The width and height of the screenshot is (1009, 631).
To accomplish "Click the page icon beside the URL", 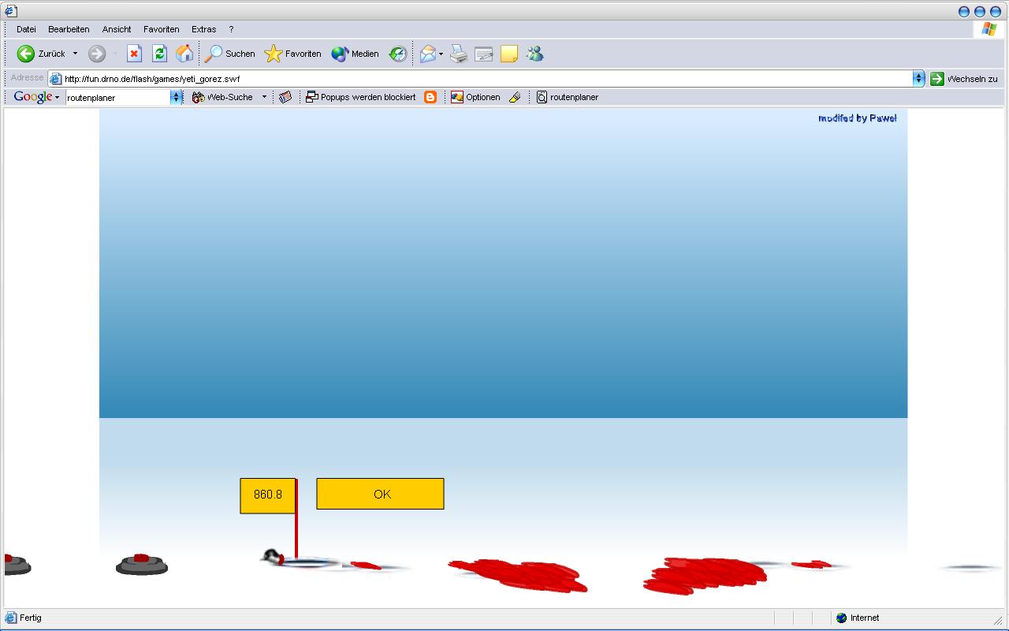I will pyautogui.click(x=55, y=79).
